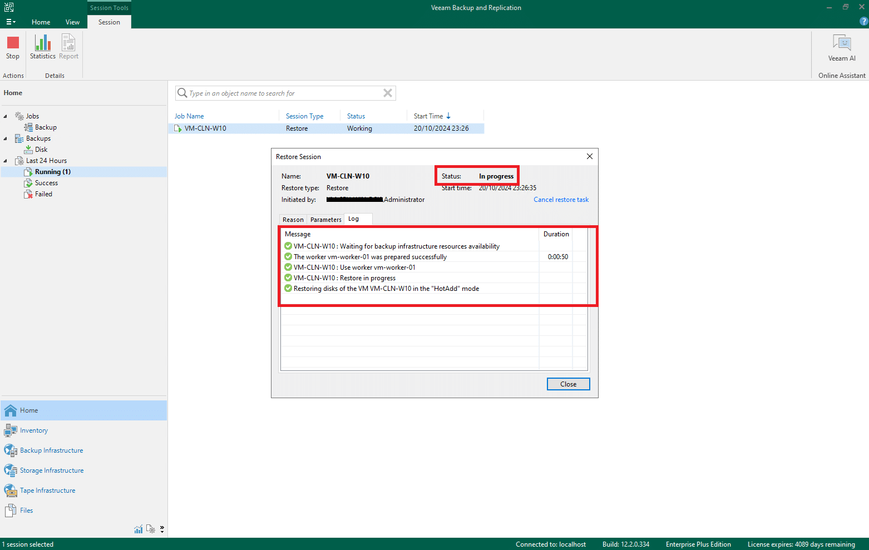
Task: Expand navigation pane overflow chevron
Action: pos(162,529)
